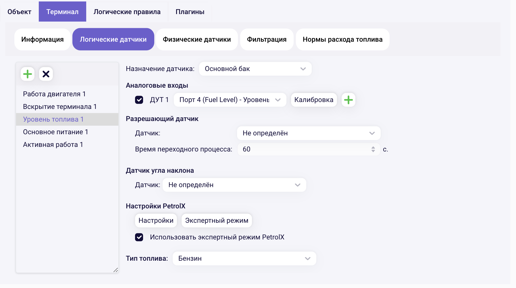This screenshot has width=516, height=288.
Task: Adjust transition time with the stepper arrows
Action: 373,149
